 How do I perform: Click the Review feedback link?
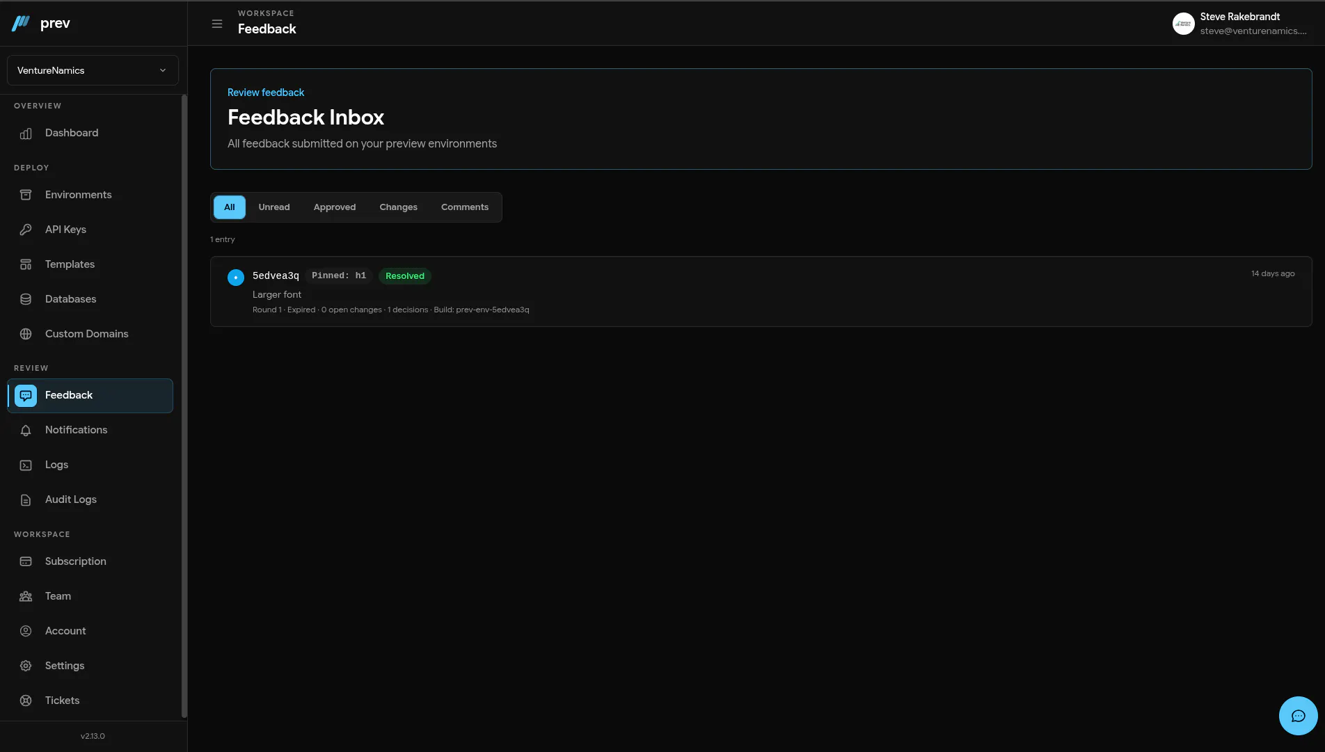coord(266,93)
